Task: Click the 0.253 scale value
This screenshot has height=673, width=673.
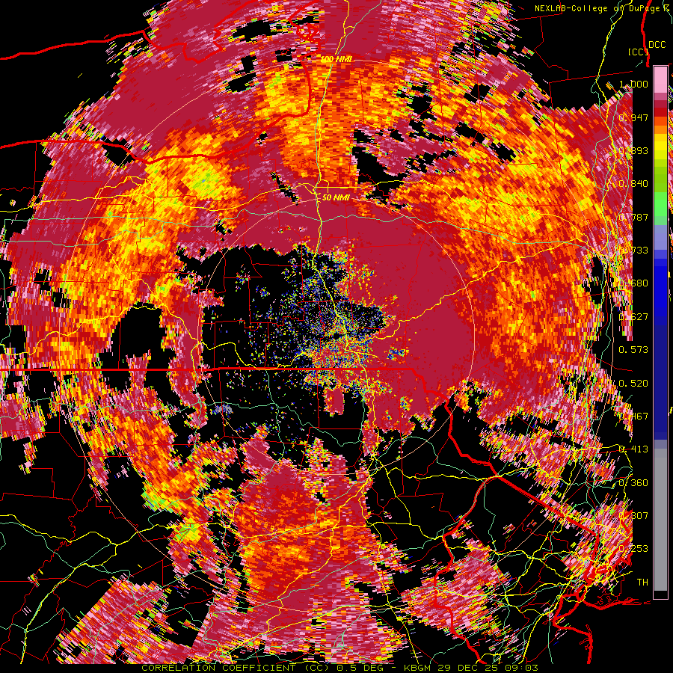Action: click(633, 549)
